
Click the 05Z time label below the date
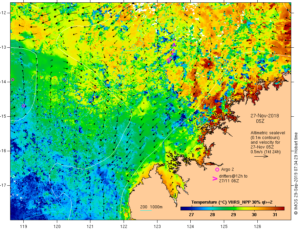click(x=260, y=121)
